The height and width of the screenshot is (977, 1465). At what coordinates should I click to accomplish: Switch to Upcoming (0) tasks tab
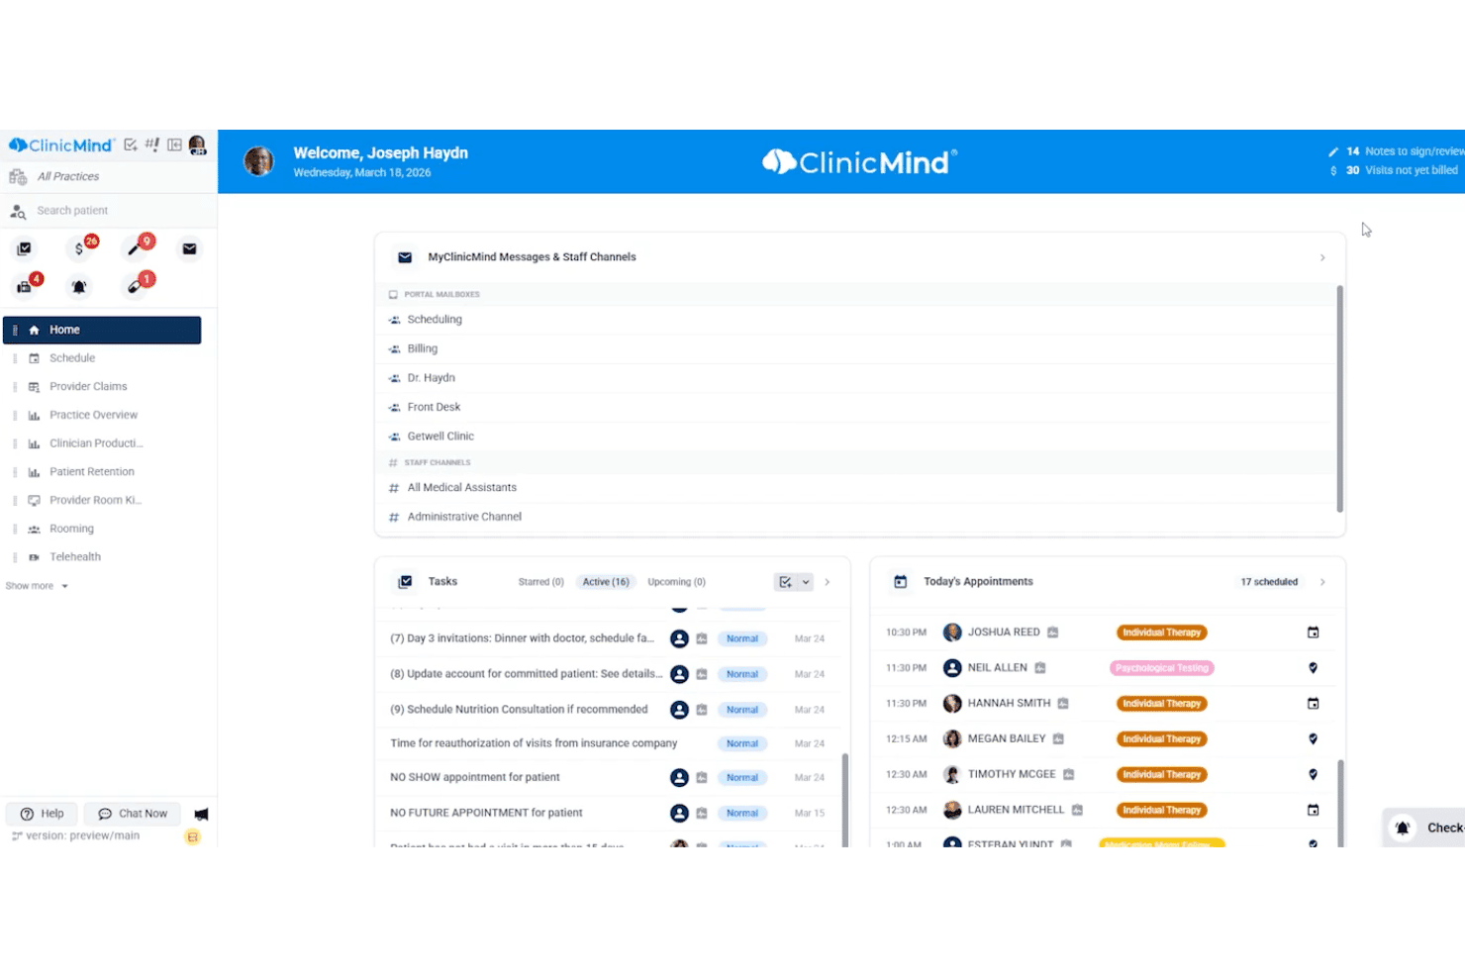pos(676,582)
